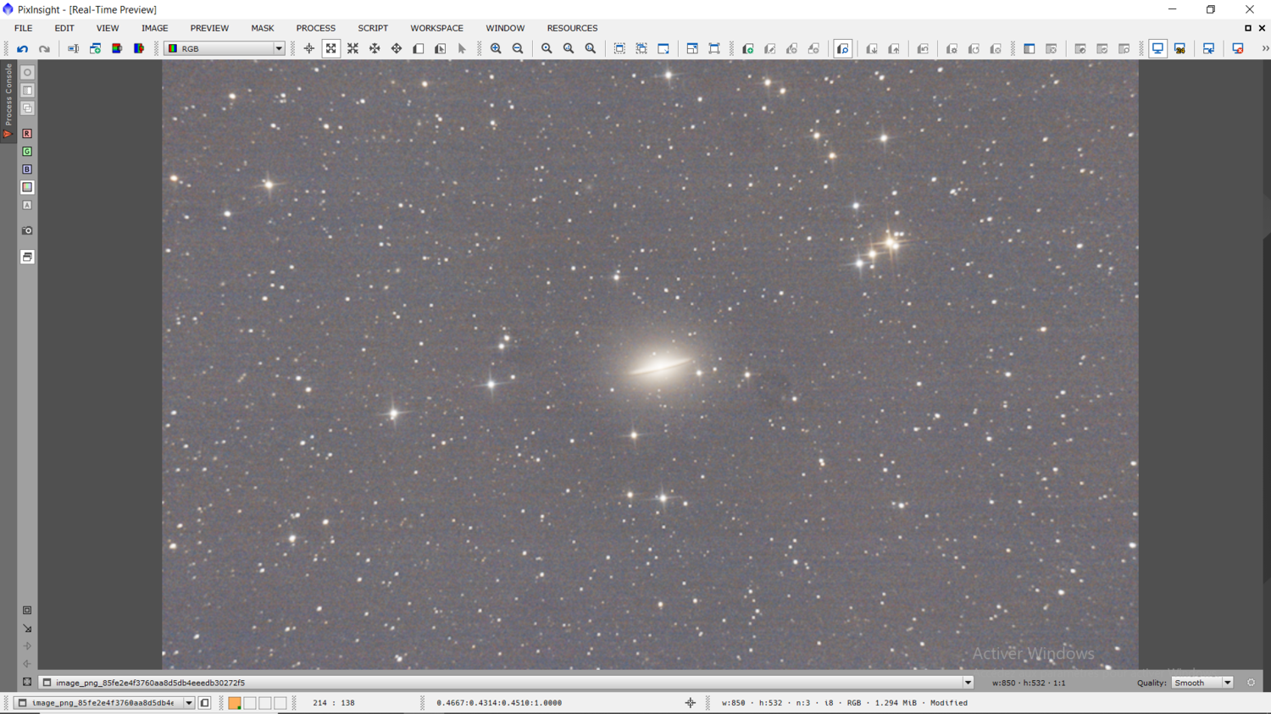Screen dimensions: 1271x714
Task: Click the Real-Time Preview icon in the toolbar
Action: [x=843, y=49]
